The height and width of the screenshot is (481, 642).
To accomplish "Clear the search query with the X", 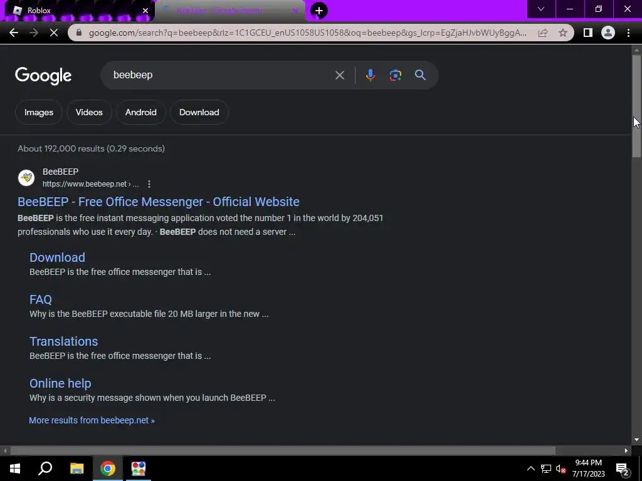I will coord(339,75).
